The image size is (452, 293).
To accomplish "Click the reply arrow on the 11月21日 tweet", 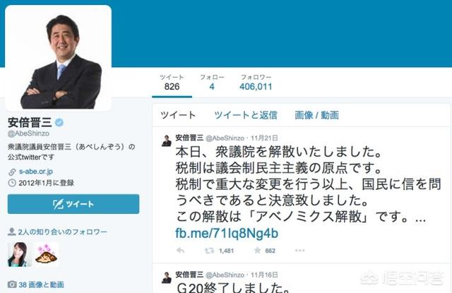I will [x=181, y=251].
